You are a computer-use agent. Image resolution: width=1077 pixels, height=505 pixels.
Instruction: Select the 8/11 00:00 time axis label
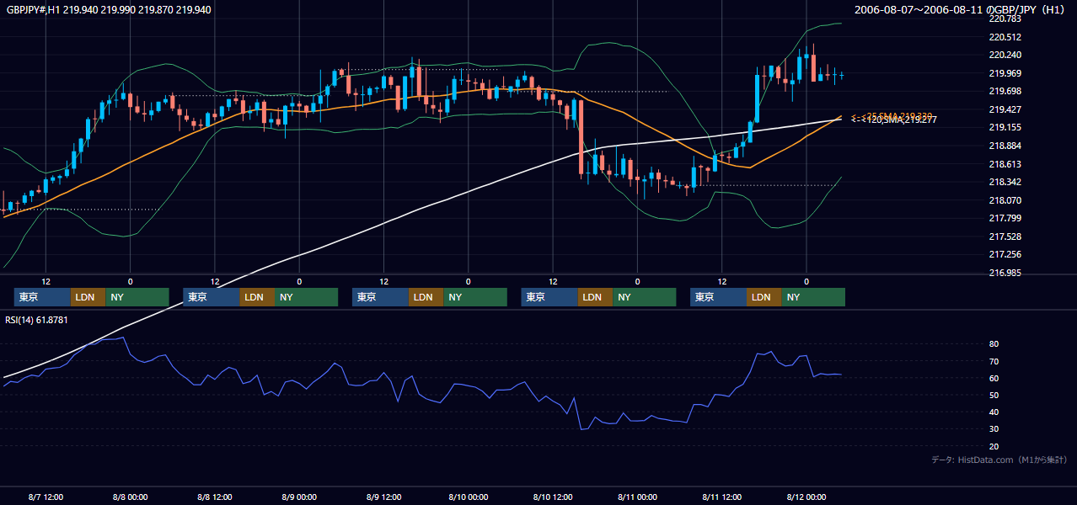pyautogui.click(x=637, y=497)
